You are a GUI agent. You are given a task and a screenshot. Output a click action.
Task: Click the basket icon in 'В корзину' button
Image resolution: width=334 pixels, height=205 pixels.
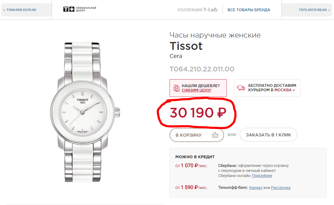(x=215, y=135)
